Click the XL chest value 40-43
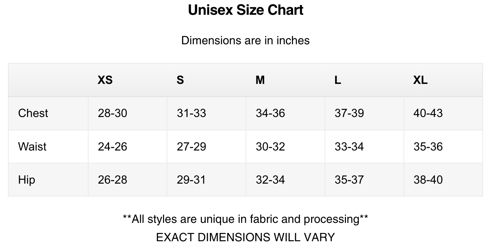491x247 pixels. [428, 113]
